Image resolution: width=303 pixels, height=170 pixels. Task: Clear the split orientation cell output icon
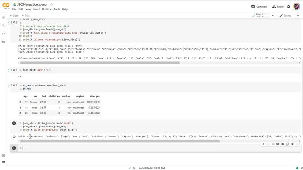pos(14,136)
